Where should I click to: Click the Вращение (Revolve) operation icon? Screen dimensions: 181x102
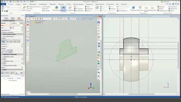click(63, 8)
